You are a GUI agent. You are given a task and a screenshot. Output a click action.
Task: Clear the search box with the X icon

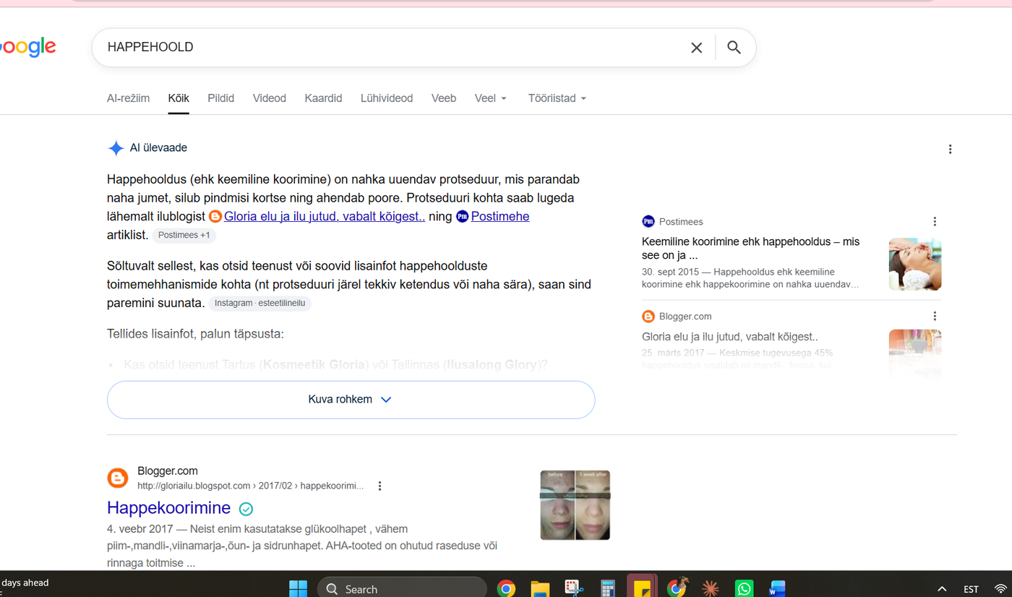tap(696, 48)
